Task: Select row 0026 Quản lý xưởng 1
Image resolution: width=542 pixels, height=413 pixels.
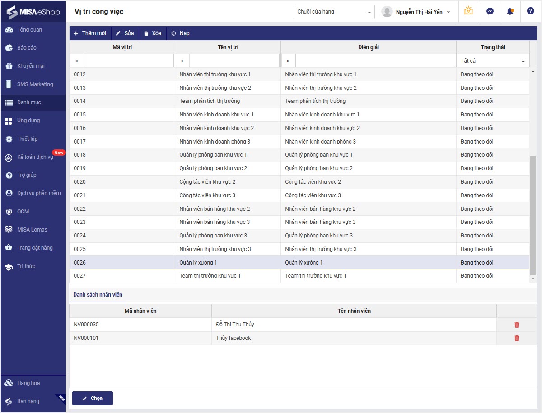Action: click(x=299, y=263)
